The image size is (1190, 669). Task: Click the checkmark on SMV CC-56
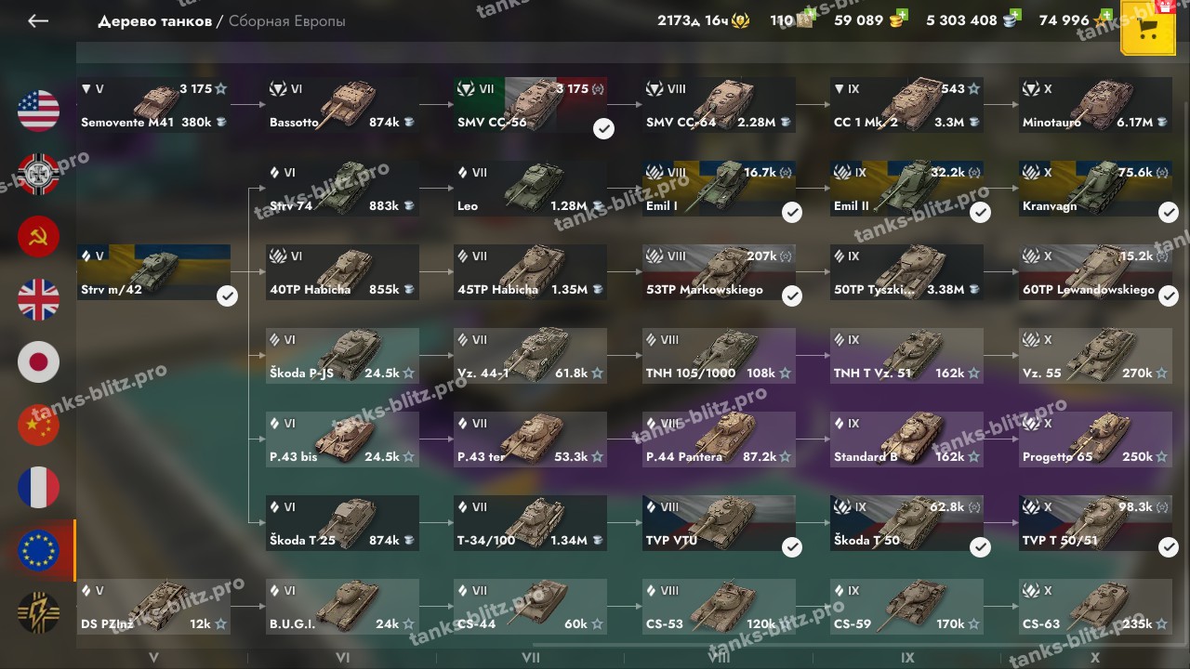(603, 128)
